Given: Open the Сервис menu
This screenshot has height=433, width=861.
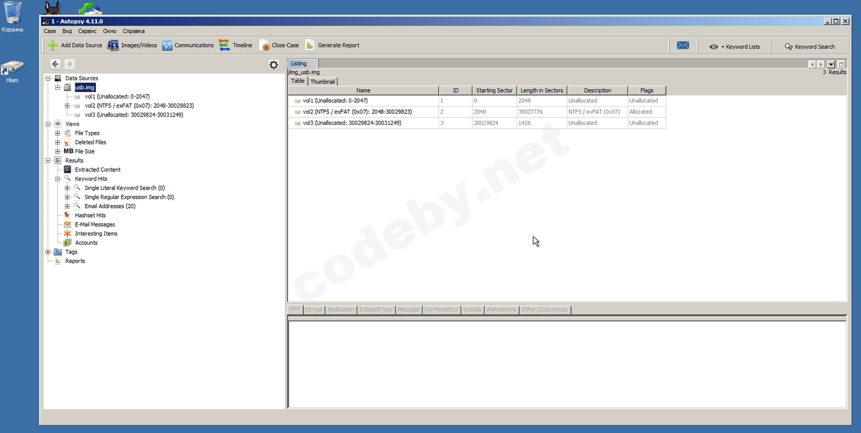Looking at the screenshot, I should (87, 31).
